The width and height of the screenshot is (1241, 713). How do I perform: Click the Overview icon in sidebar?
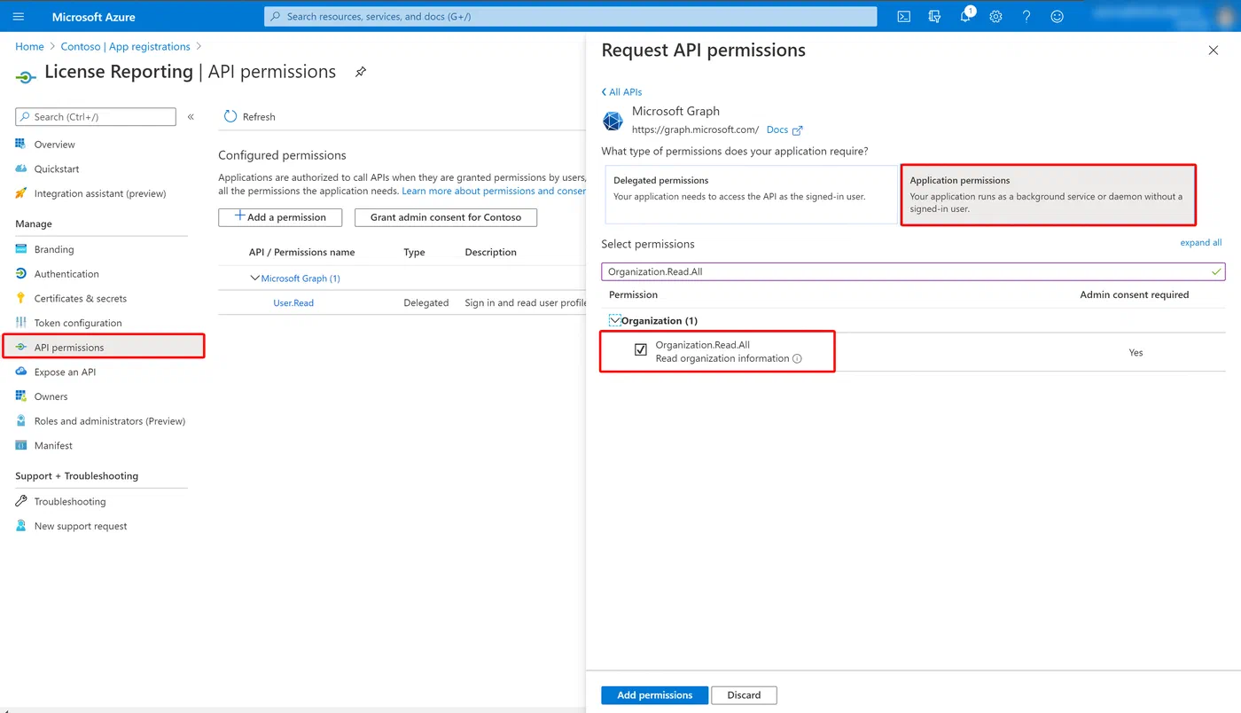(x=20, y=144)
